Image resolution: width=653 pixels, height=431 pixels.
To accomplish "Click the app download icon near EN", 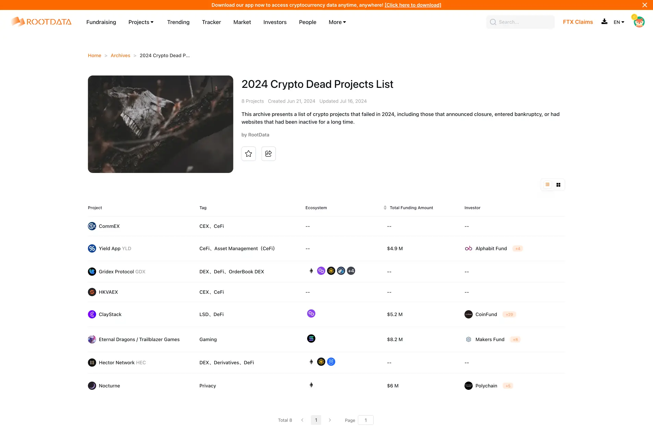I will tap(604, 22).
